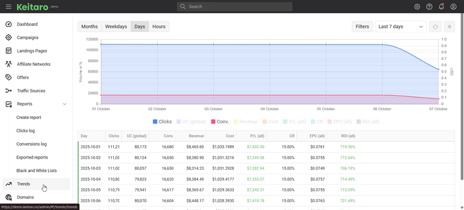Go to Traffic Sources in sidebar
Viewport: 464px width, 210px height.
pos(31,91)
